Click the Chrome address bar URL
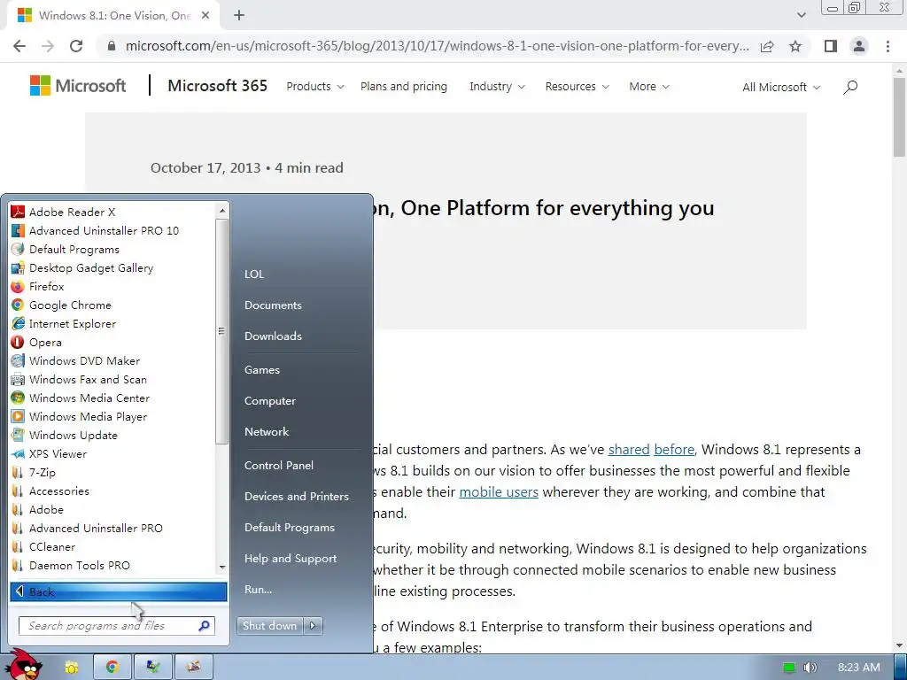The height and width of the screenshot is (680, 907). coord(437,46)
